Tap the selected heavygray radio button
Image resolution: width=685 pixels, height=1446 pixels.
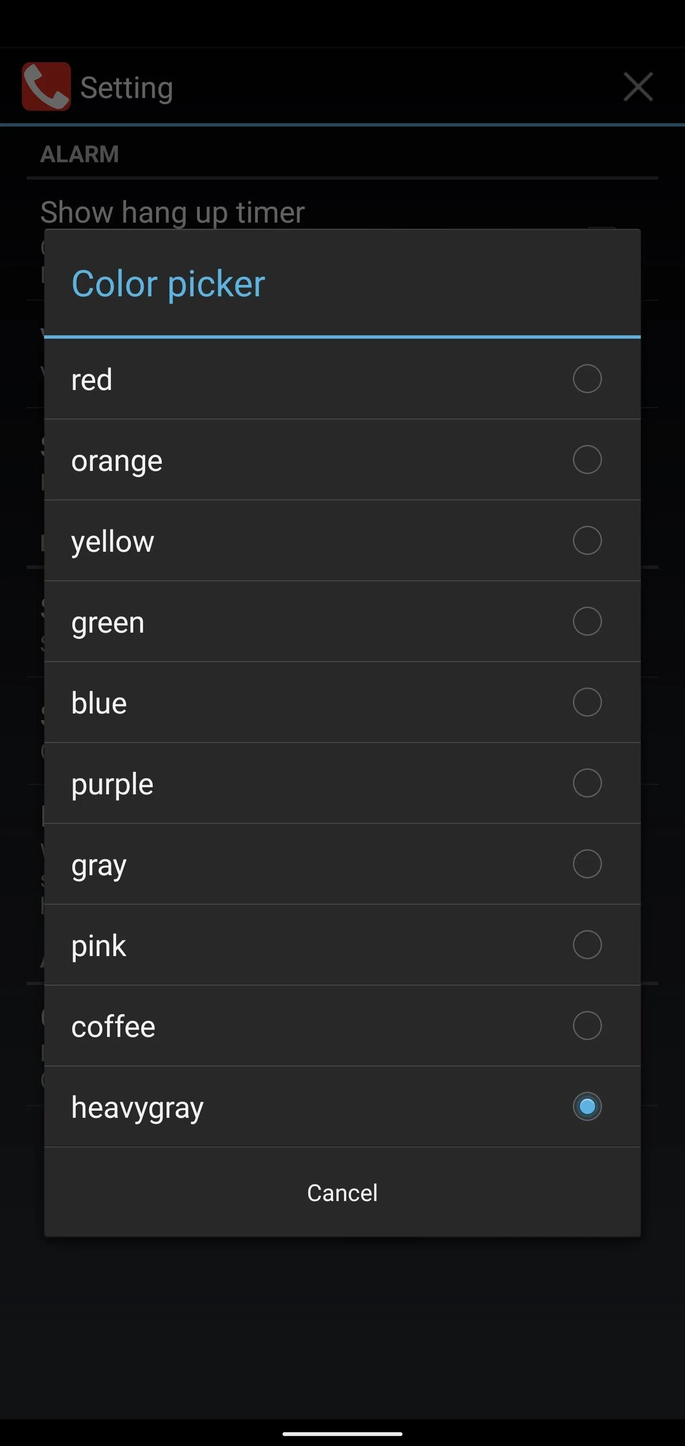point(587,1106)
